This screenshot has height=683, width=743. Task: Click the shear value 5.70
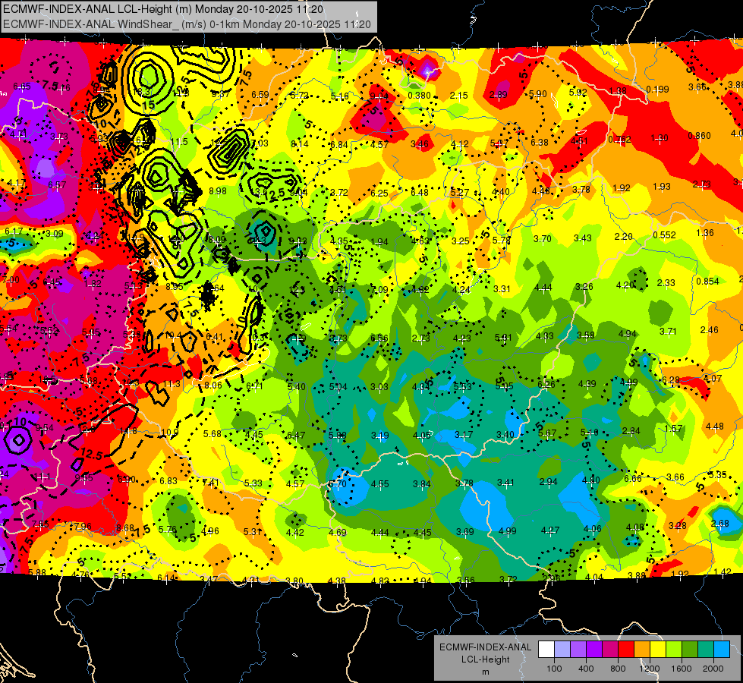click(338, 484)
